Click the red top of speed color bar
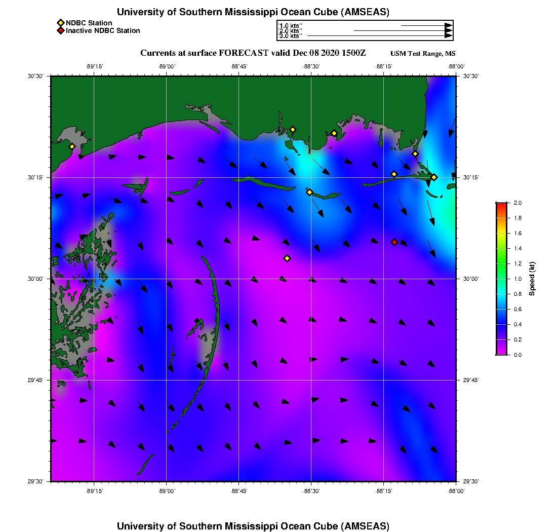Viewport: 557px width, 532px height. (x=501, y=205)
